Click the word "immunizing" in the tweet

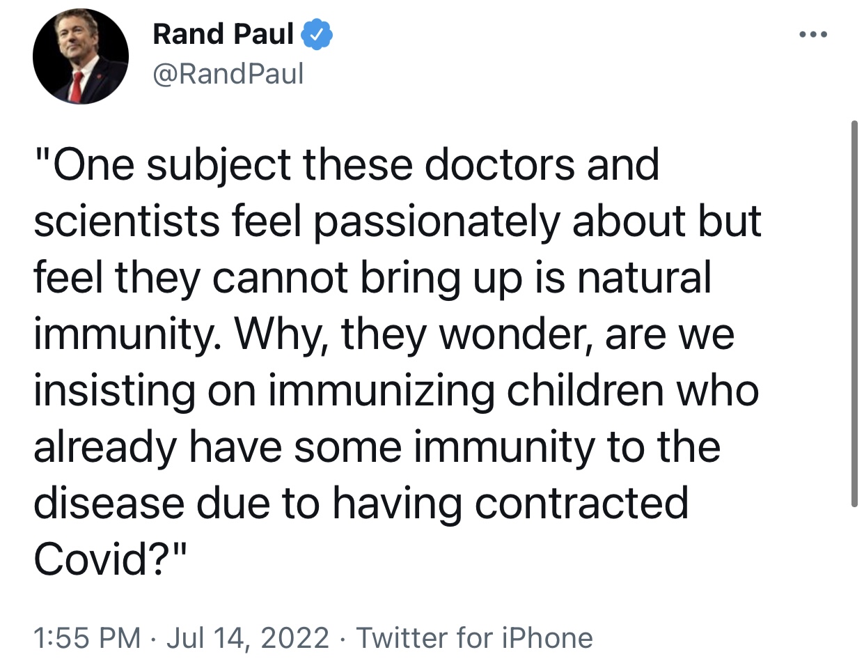(382, 390)
